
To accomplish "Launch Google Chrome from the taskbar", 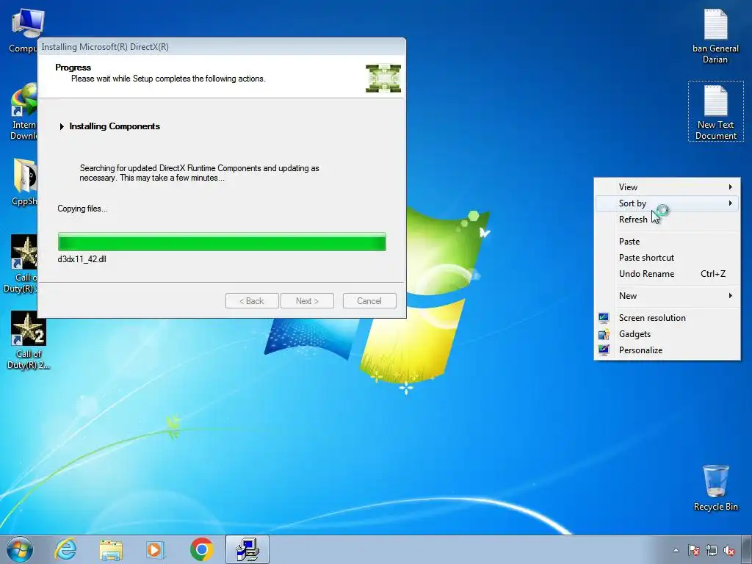I will 201,549.
